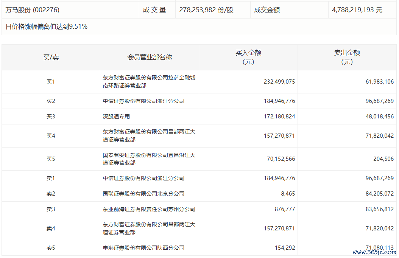Click the buy amount 876,777
The image size is (399, 258).
click(285, 209)
